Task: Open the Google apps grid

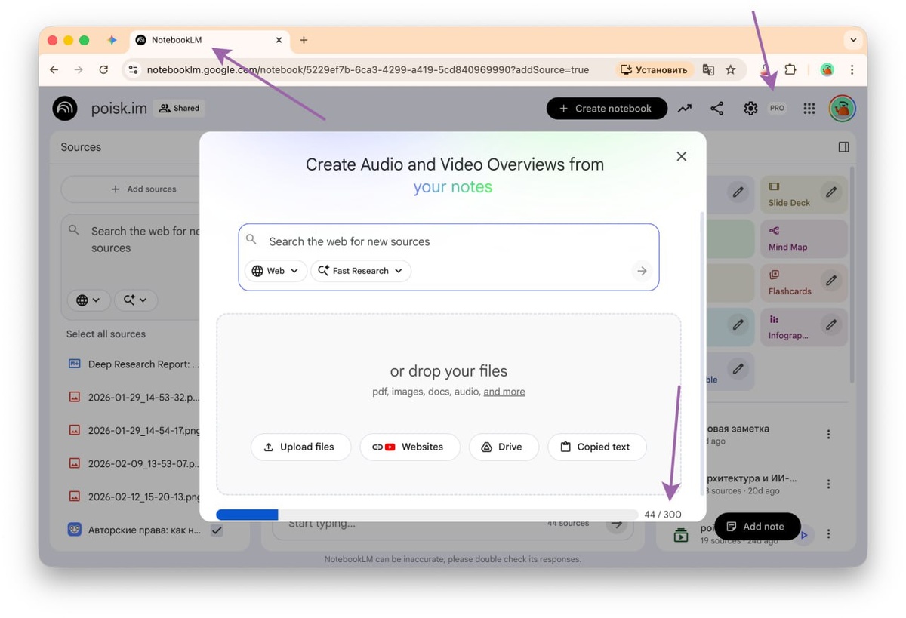Action: coord(809,109)
